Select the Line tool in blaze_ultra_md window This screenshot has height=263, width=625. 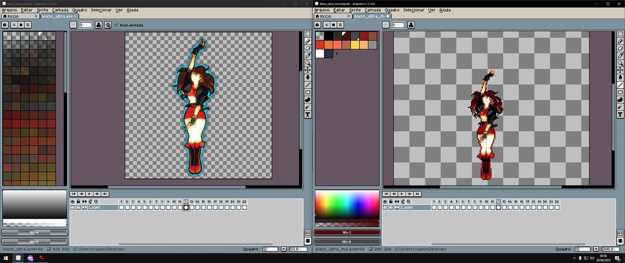[620, 85]
